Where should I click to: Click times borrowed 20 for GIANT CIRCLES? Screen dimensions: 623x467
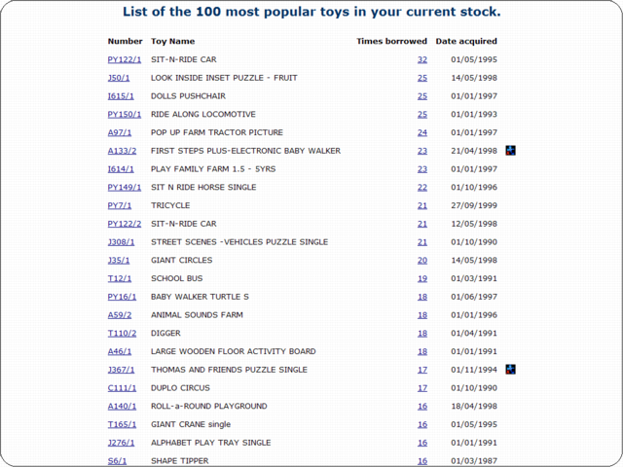(422, 261)
